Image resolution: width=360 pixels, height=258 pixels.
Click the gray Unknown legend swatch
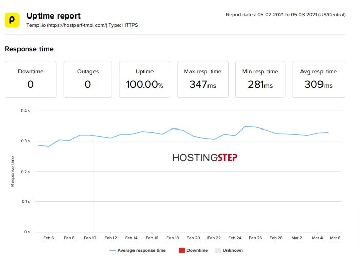[x=218, y=250]
